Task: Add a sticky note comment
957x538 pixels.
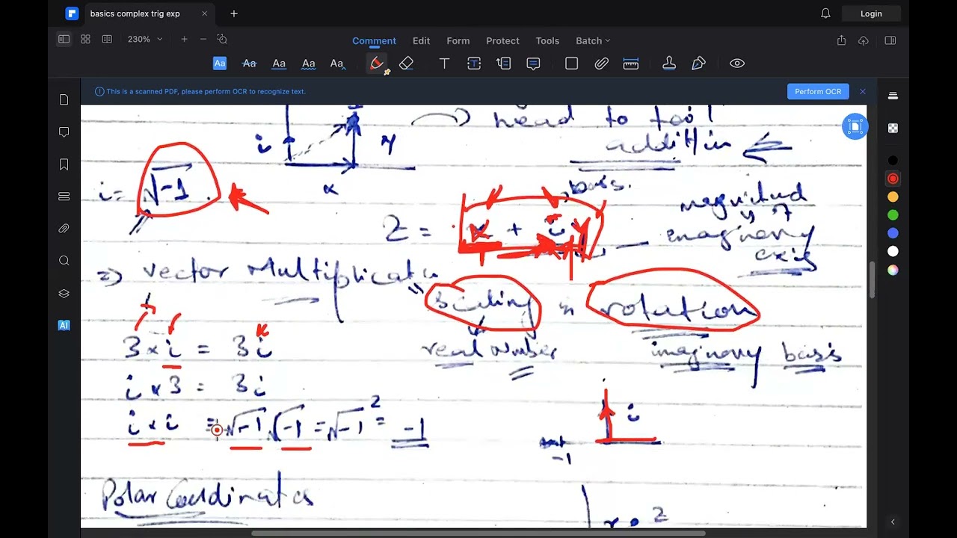Action: point(533,64)
